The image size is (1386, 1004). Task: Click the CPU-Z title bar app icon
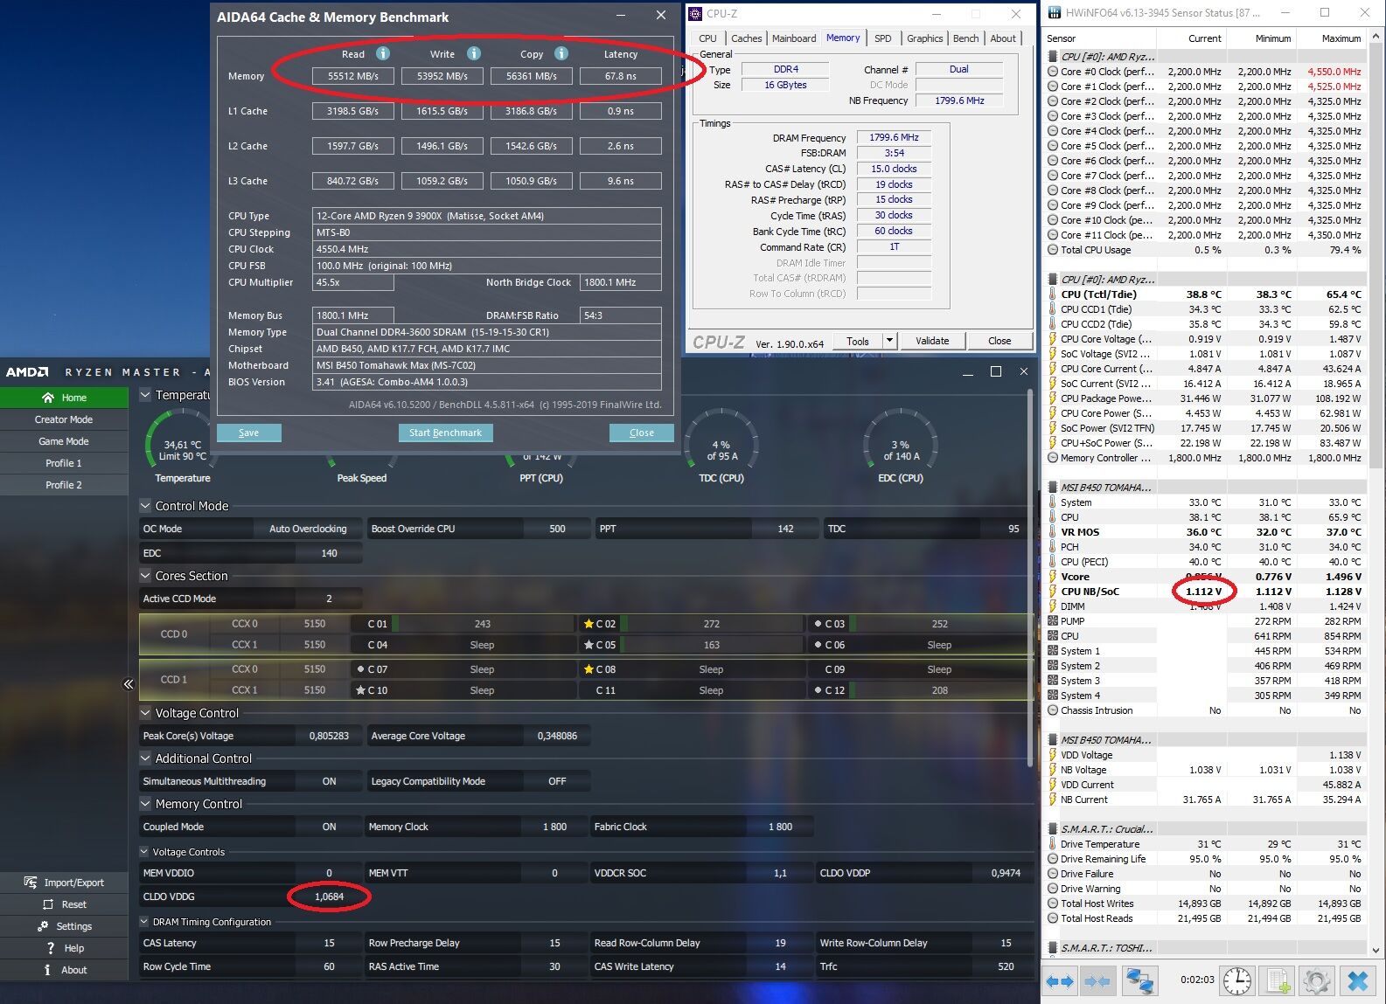click(696, 13)
